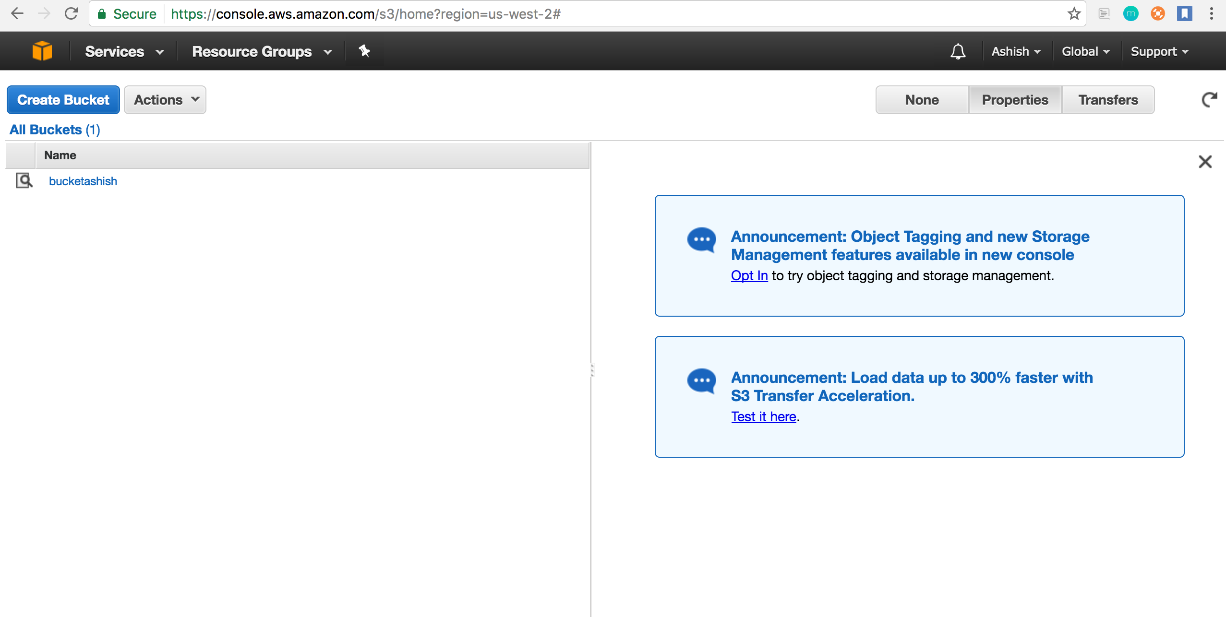1226x617 pixels.
Task: Click the Opt In link
Action: pos(749,275)
